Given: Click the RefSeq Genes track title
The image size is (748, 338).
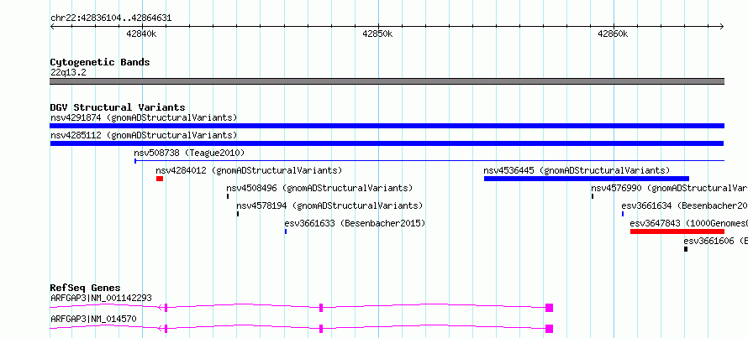Looking at the screenshot, I should [x=86, y=288].
